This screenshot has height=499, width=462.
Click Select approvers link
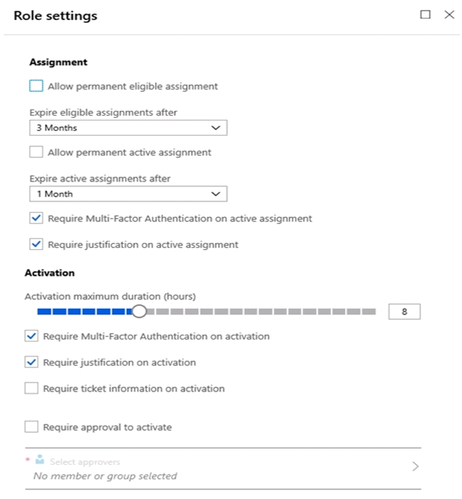pos(85,462)
